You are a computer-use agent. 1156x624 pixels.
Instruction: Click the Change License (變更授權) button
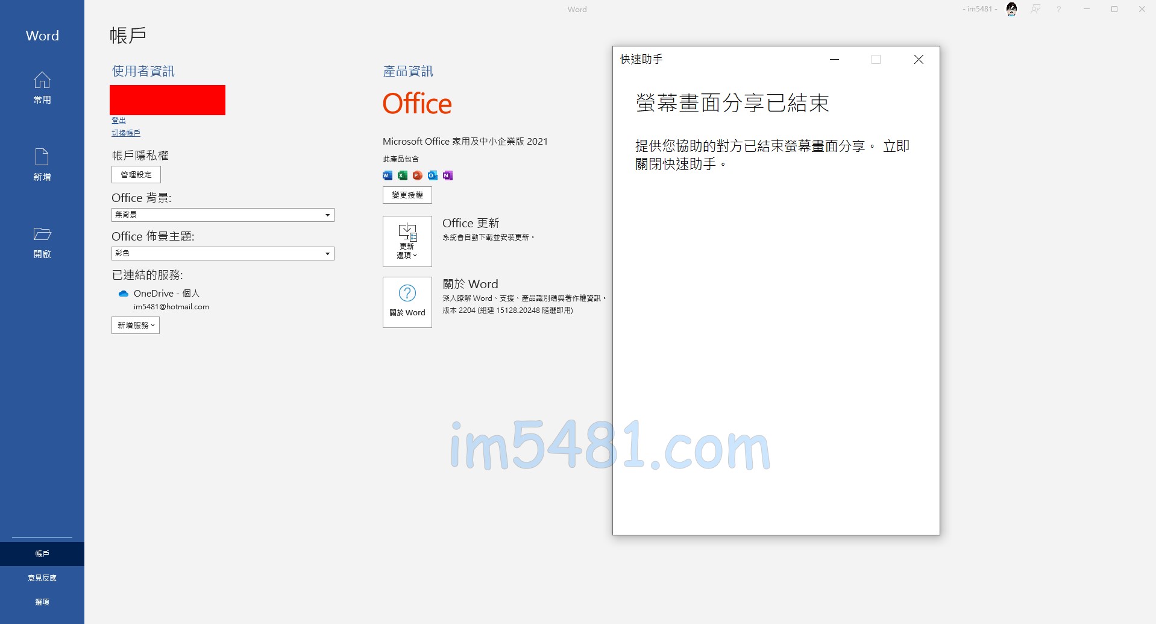point(407,195)
